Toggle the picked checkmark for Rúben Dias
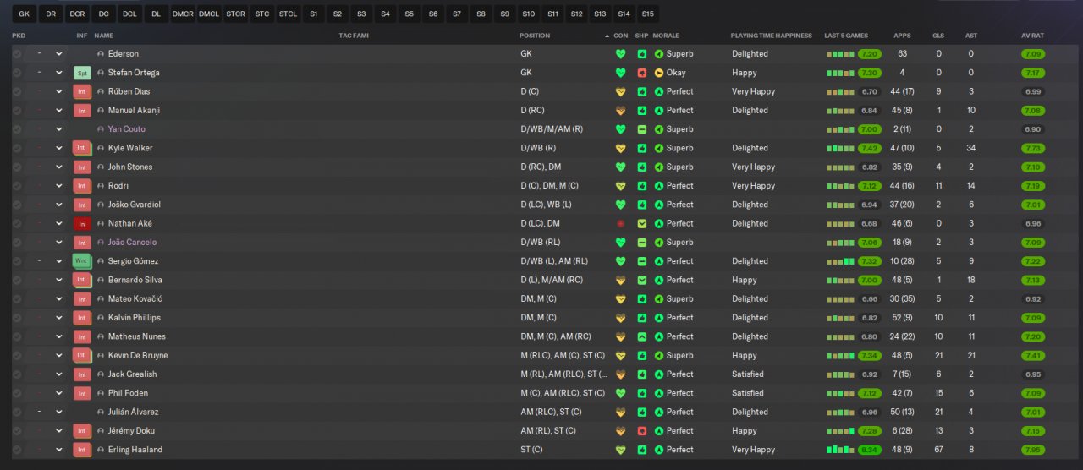Viewport: 1083px width, 470px height. [x=17, y=91]
